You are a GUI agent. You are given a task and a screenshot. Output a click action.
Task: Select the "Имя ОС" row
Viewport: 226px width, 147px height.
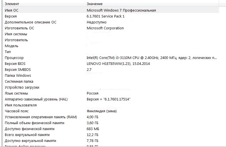13,10
